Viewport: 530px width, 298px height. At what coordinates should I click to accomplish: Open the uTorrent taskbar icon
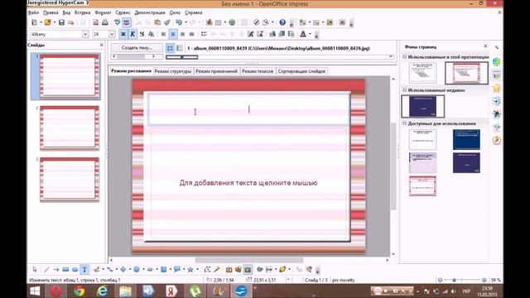coord(195,291)
